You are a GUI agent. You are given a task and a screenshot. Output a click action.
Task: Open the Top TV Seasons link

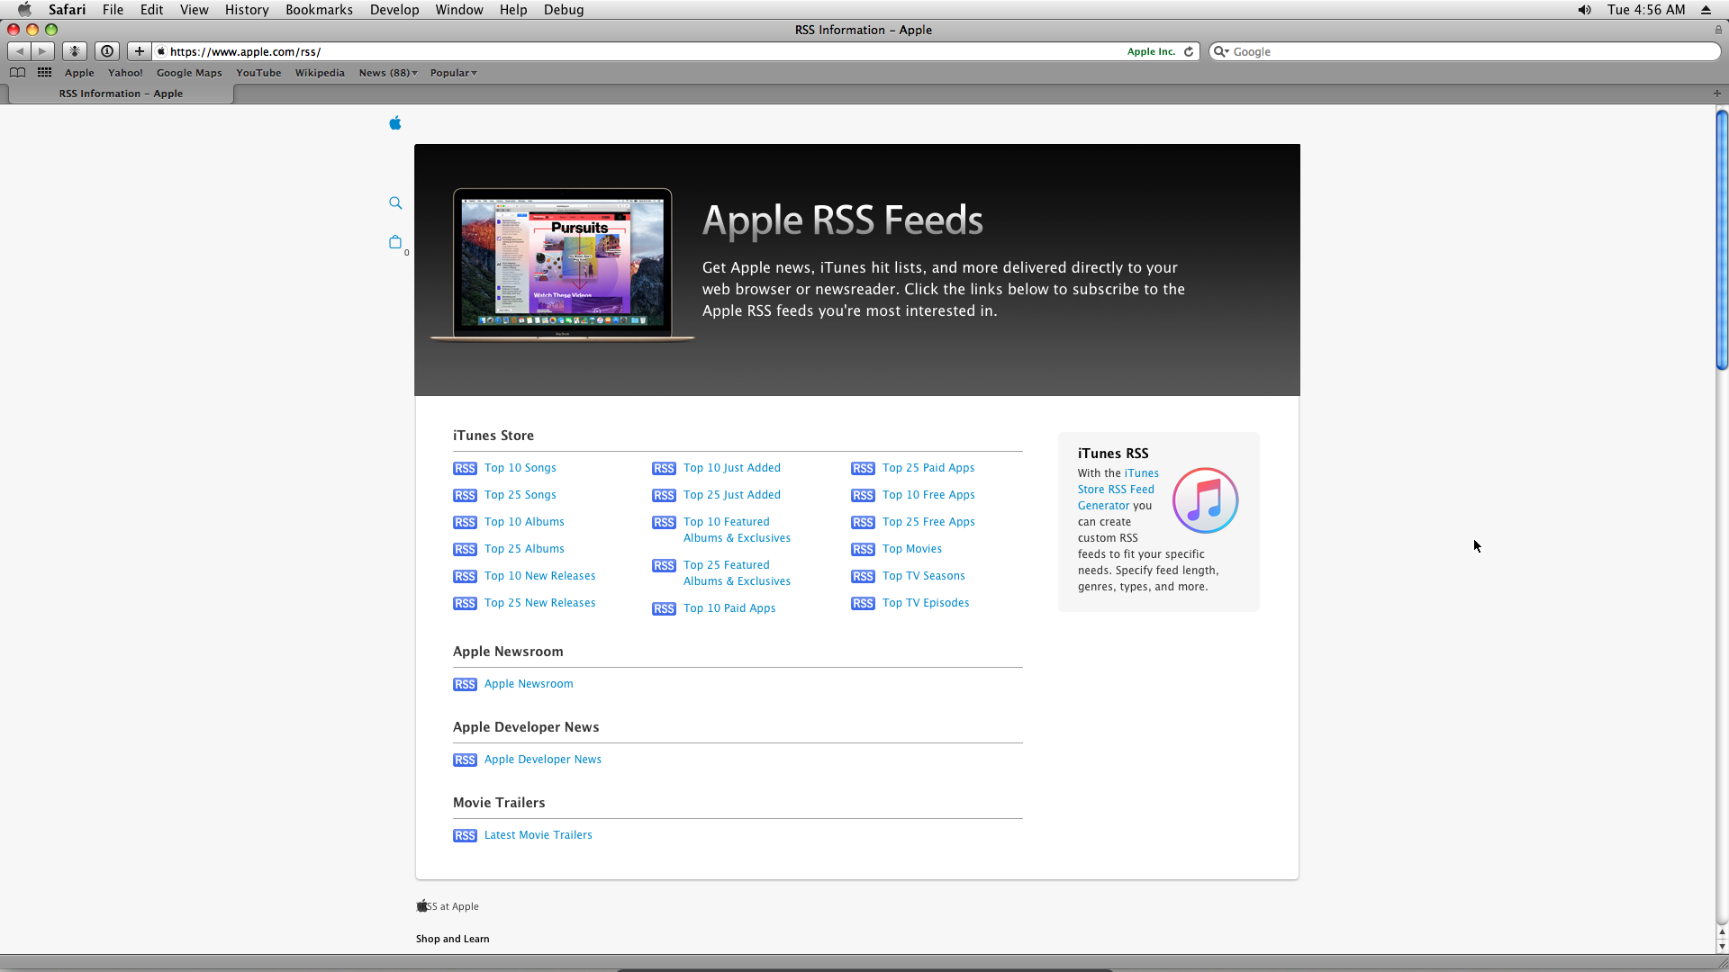pos(923,576)
